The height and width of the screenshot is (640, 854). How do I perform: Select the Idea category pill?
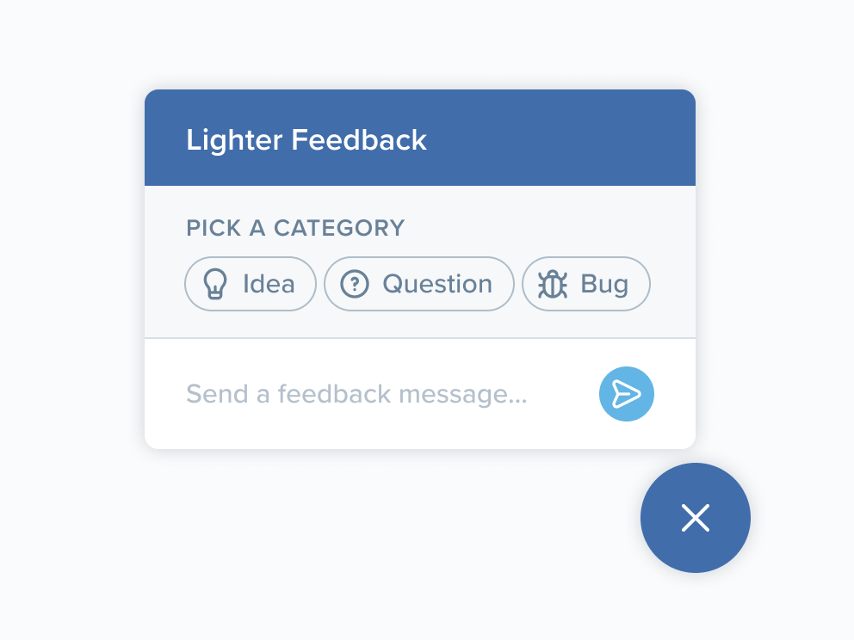click(250, 284)
